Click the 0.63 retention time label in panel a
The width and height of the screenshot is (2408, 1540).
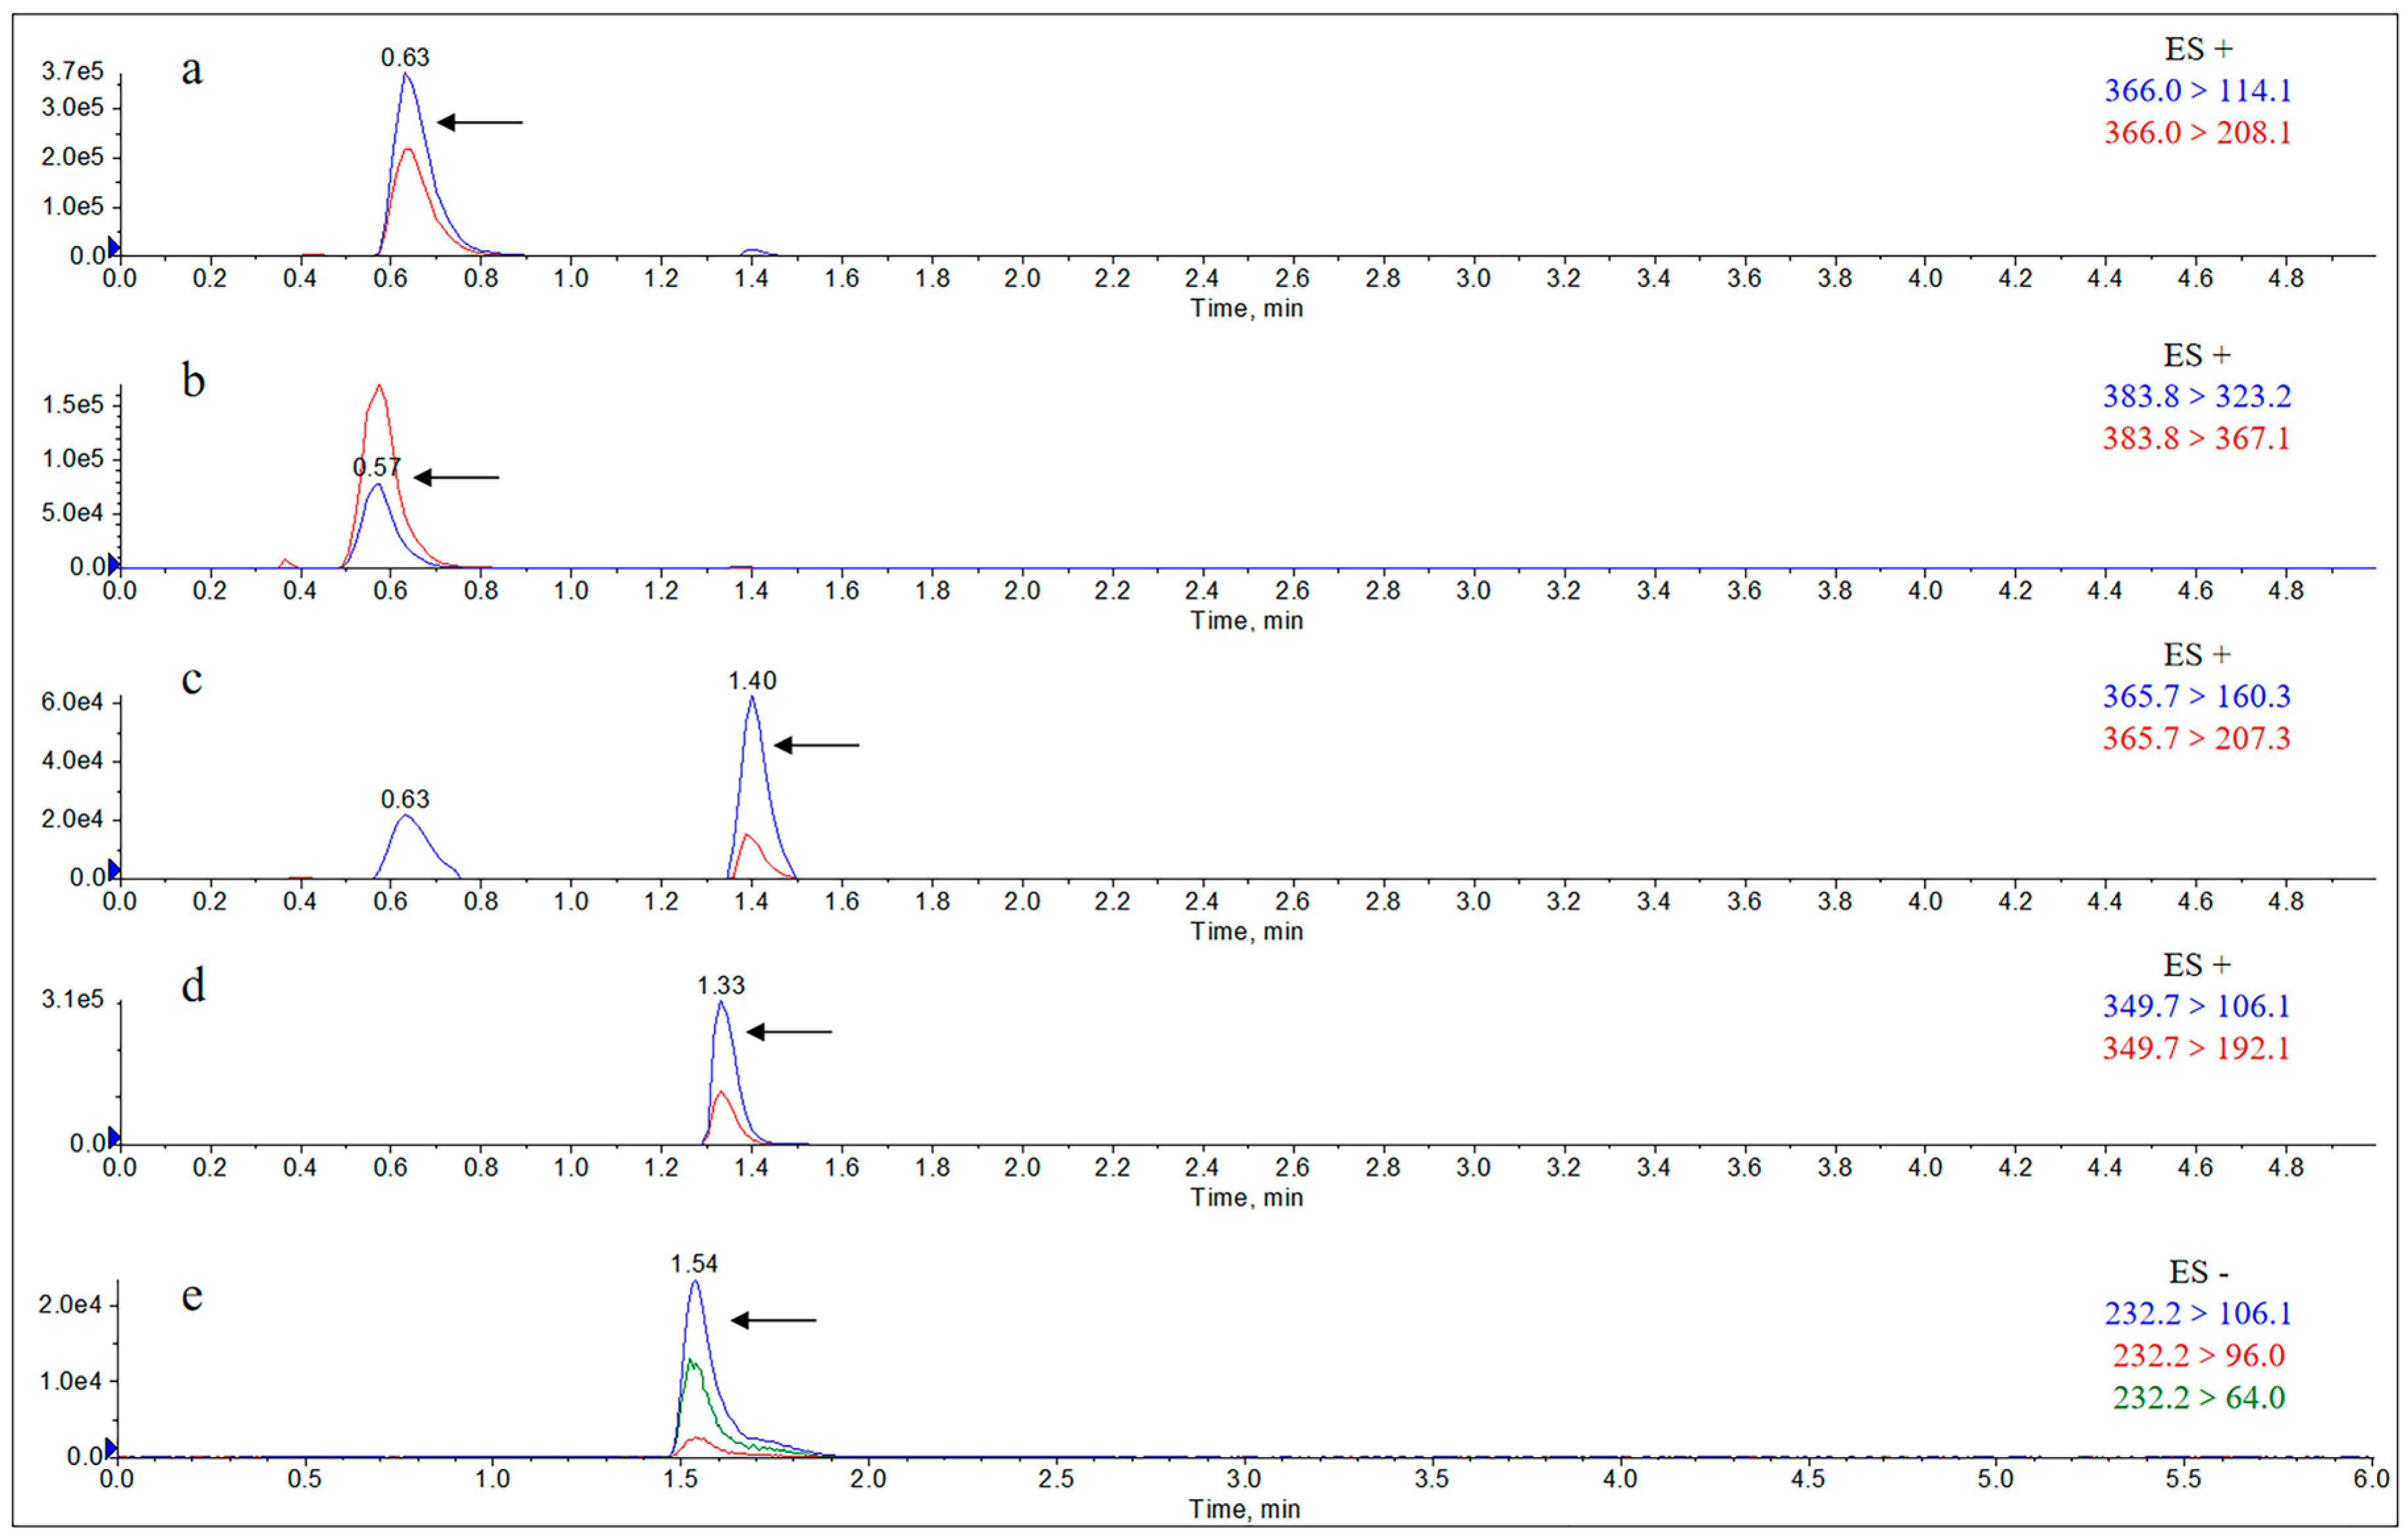[405, 58]
